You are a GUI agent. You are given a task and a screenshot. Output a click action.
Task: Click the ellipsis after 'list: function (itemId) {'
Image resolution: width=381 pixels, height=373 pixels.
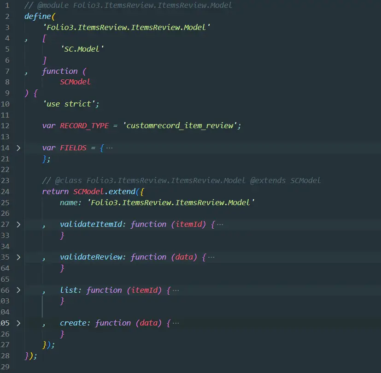click(x=176, y=290)
